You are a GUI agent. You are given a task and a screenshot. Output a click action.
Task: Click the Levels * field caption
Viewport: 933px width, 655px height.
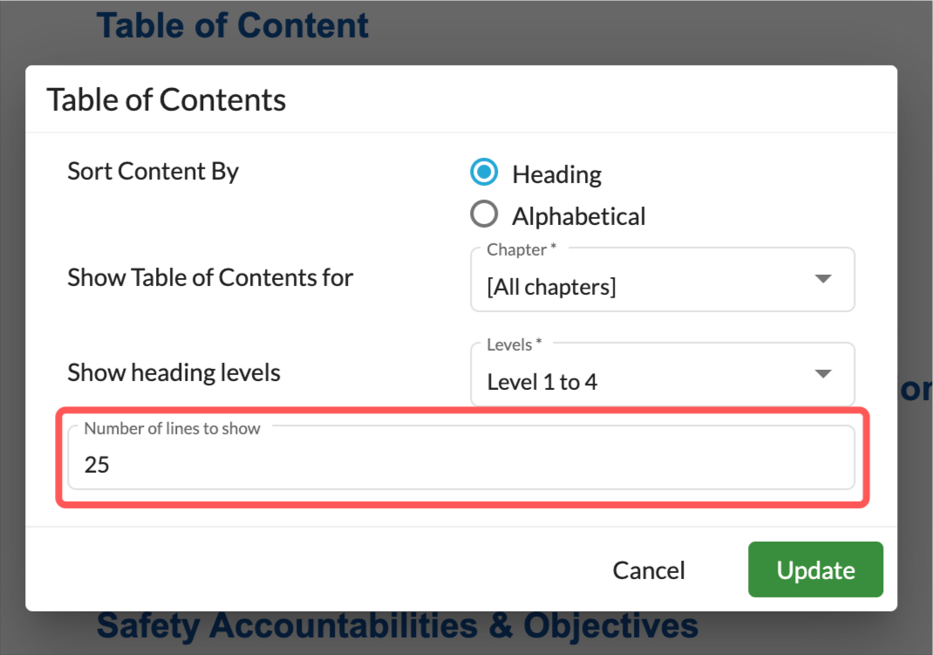click(514, 345)
